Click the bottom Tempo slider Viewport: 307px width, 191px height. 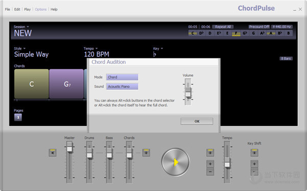(227, 162)
